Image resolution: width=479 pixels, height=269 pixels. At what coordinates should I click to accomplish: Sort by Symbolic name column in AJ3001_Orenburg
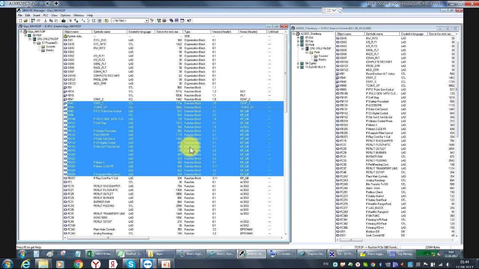coord(382,34)
